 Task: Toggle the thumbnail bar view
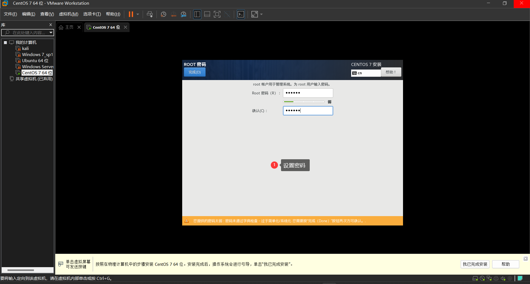tap(207, 14)
